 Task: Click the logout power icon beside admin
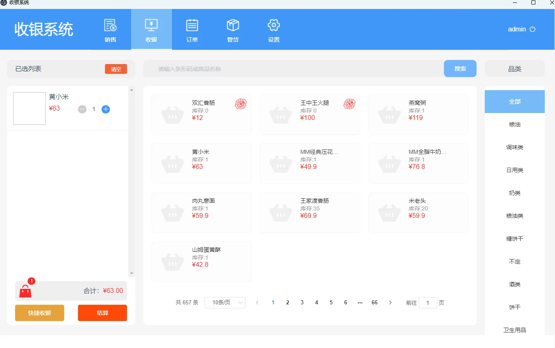533,29
